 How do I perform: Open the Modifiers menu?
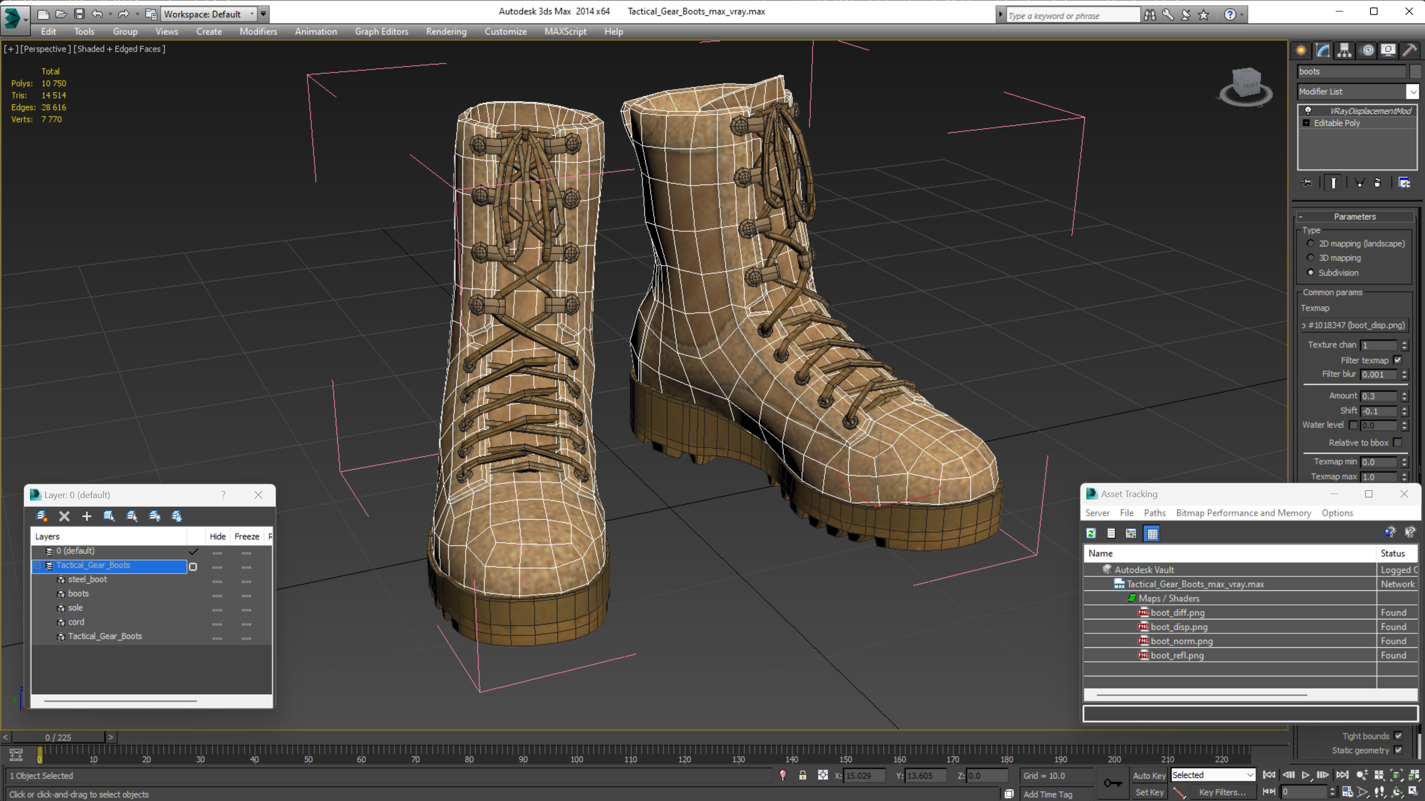pos(258,31)
